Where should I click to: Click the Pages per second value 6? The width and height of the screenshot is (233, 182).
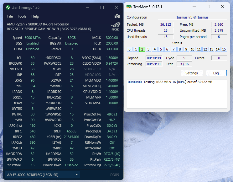tap(219, 37)
